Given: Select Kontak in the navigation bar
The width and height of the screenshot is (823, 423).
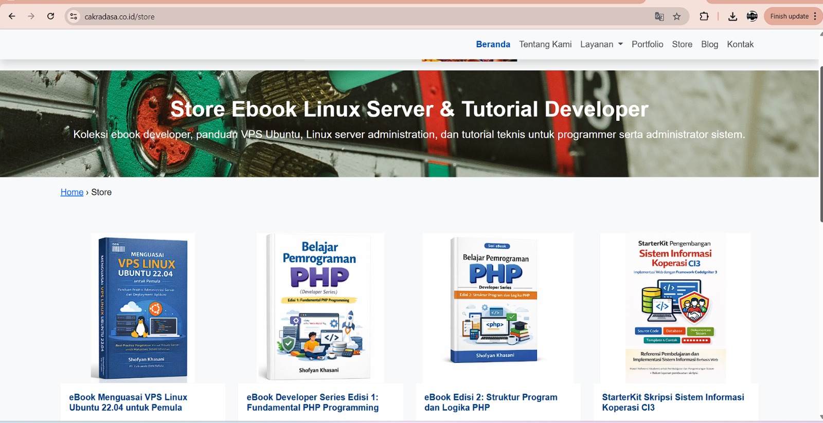Looking at the screenshot, I should click(x=740, y=44).
